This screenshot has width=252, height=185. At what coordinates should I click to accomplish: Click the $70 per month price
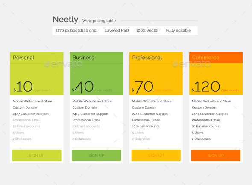pyautogui.click(x=152, y=87)
